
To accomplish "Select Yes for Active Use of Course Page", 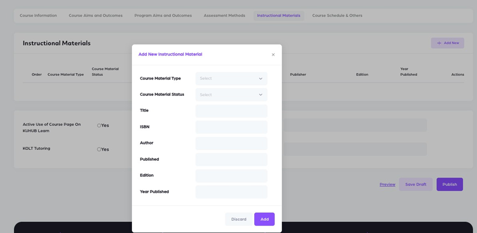I will [x=99, y=126].
